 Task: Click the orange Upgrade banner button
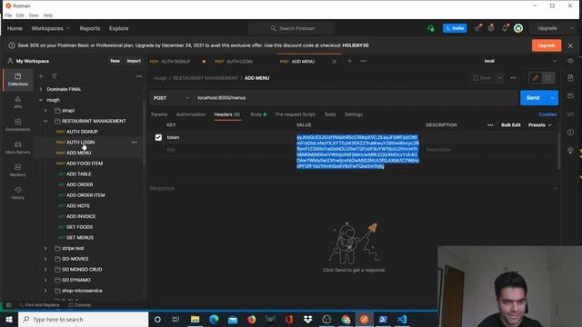(547, 45)
